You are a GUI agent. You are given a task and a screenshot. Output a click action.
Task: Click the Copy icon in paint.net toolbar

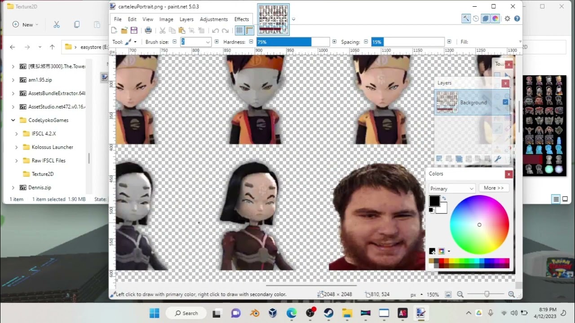[172, 31]
